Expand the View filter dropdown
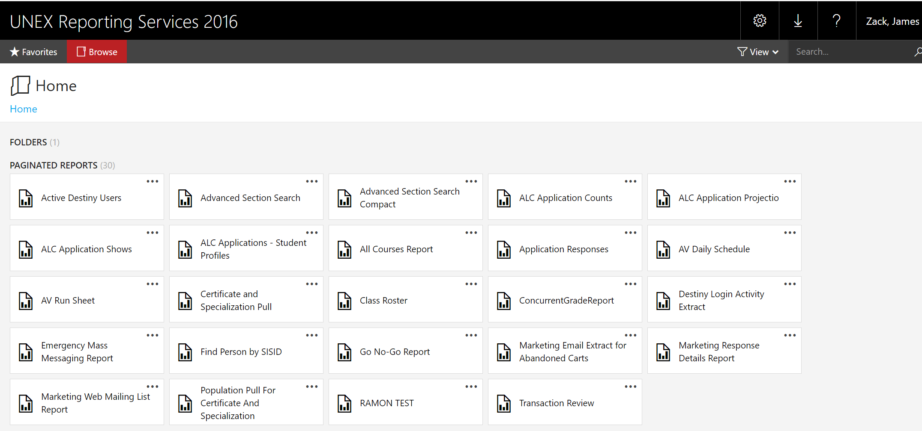Image resolution: width=922 pixels, height=431 pixels. [x=758, y=52]
